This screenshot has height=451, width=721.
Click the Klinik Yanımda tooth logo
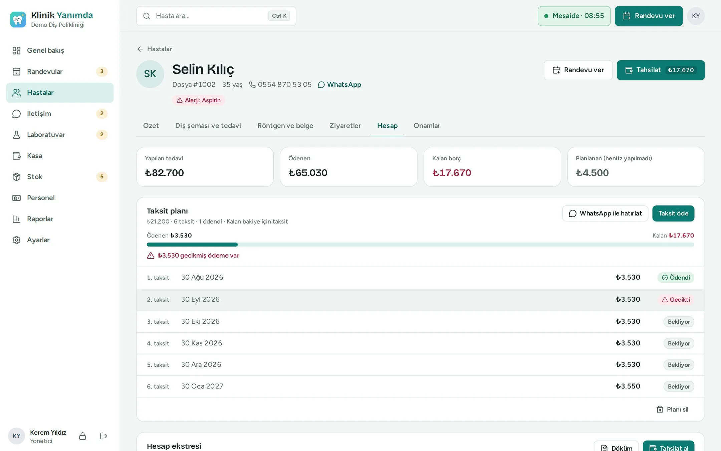pos(18,19)
